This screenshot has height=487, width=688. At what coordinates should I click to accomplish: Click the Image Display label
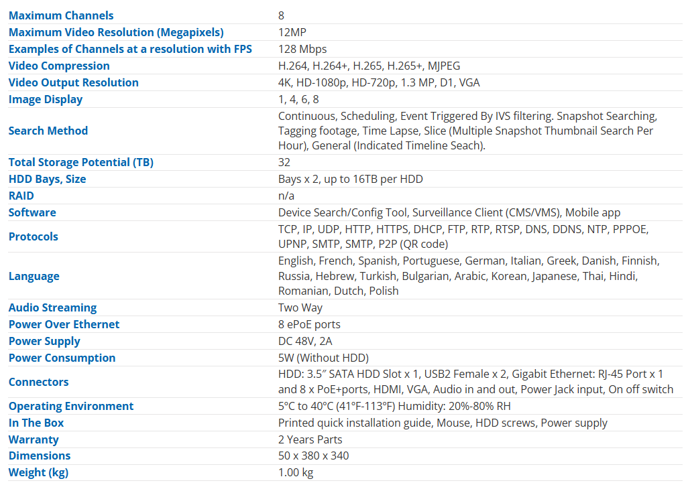pos(46,99)
